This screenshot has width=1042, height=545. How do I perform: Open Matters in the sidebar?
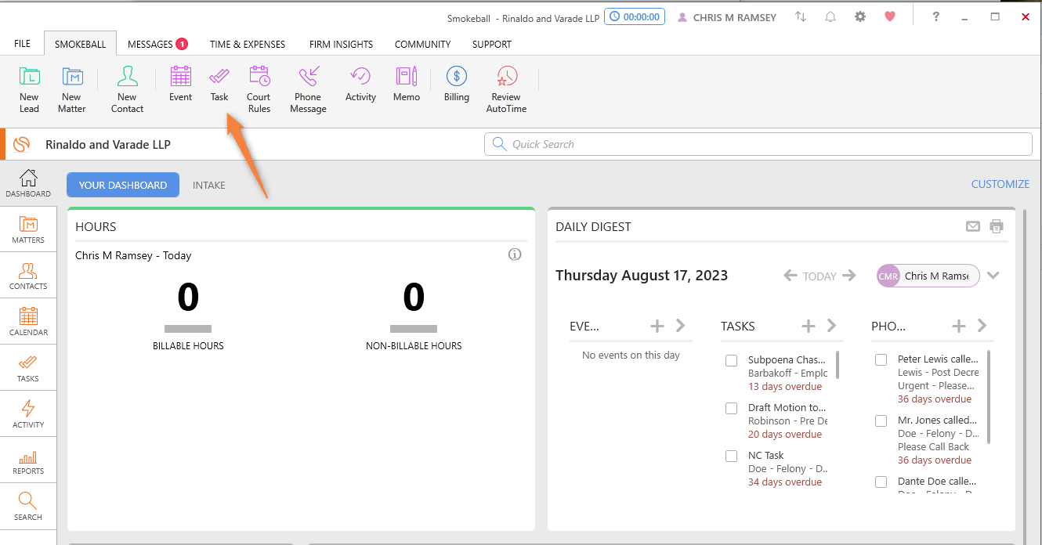point(28,229)
